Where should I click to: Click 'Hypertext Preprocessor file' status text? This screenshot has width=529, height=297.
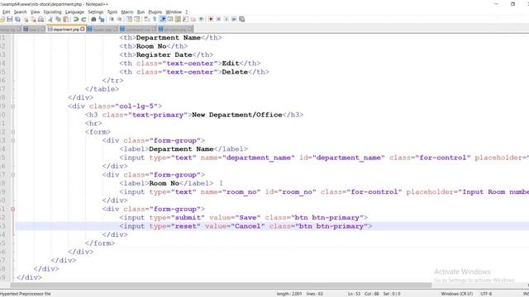(26, 294)
